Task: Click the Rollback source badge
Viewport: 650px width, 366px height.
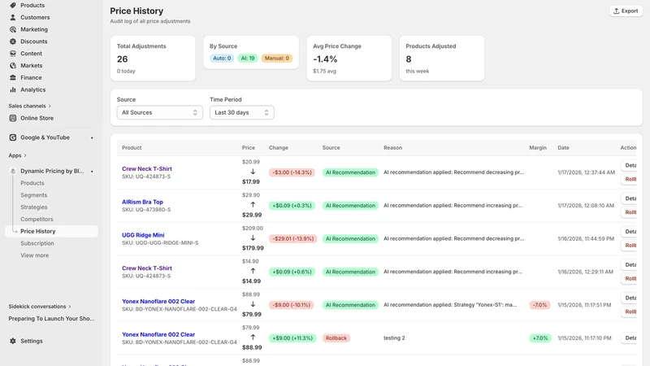Action: pos(336,338)
